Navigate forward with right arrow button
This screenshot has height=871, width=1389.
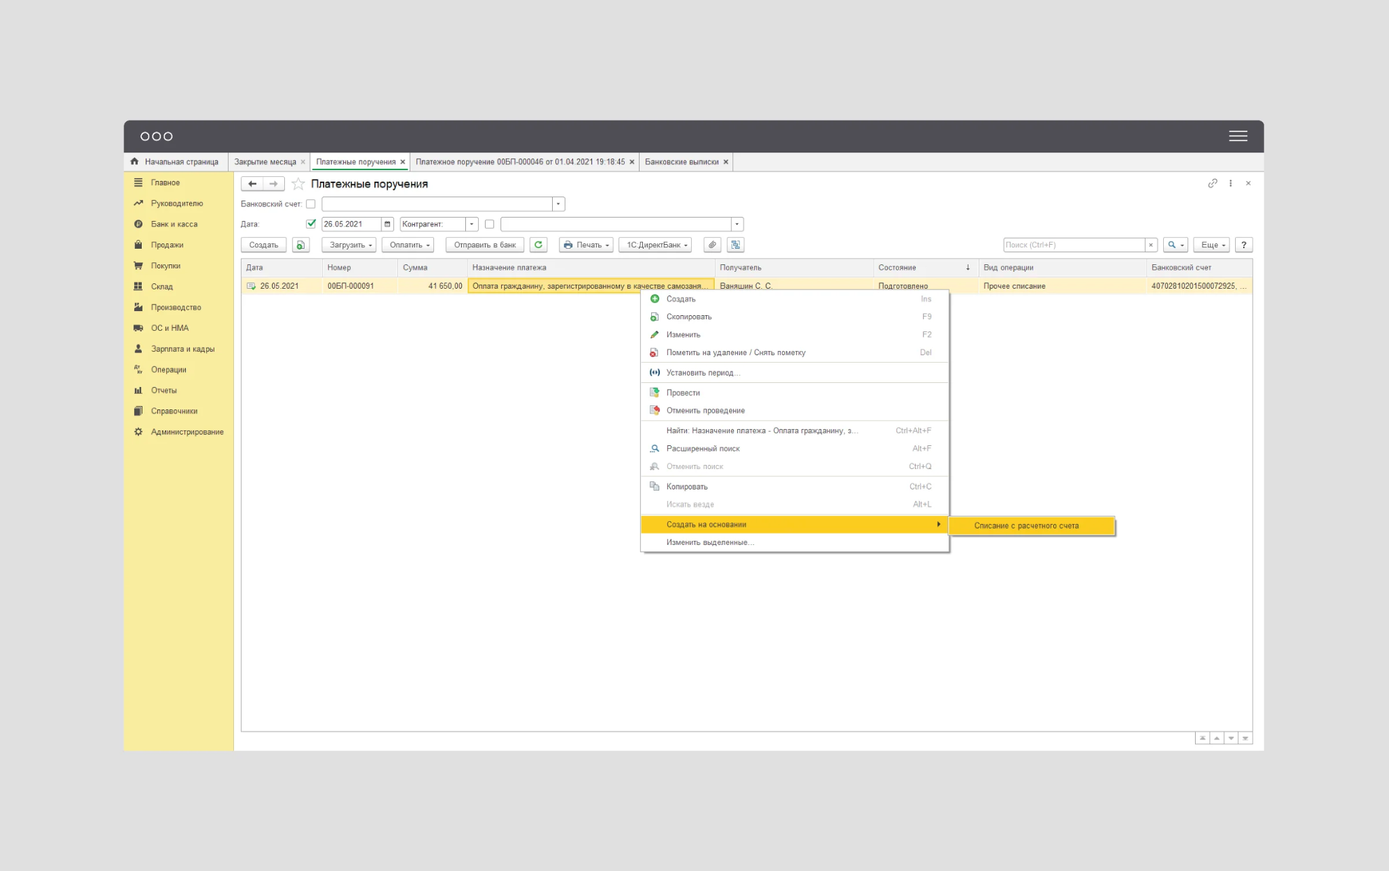(x=273, y=184)
